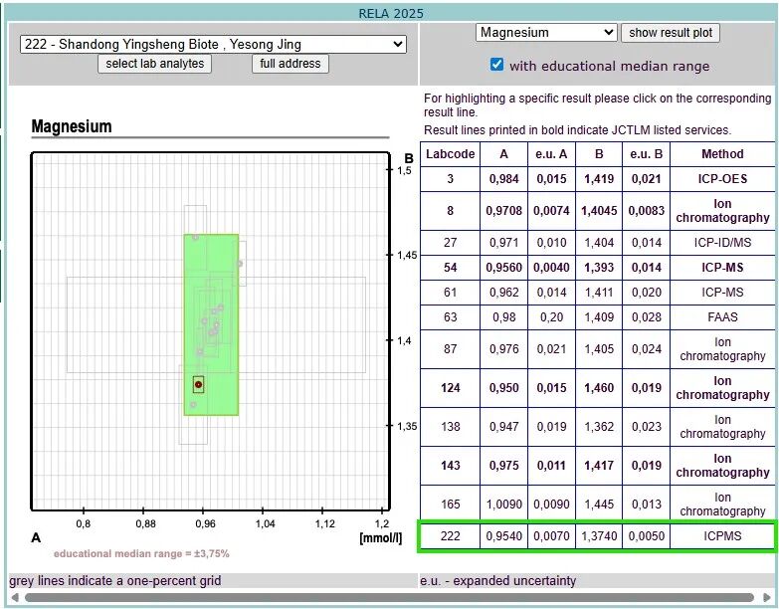Image resolution: width=779 pixels, height=609 pixels.
Task: Select the row for labcode 143
Action: click(x=597, y=466)
